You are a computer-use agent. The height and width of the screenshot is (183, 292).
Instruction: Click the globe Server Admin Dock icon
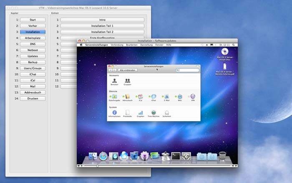124,156
